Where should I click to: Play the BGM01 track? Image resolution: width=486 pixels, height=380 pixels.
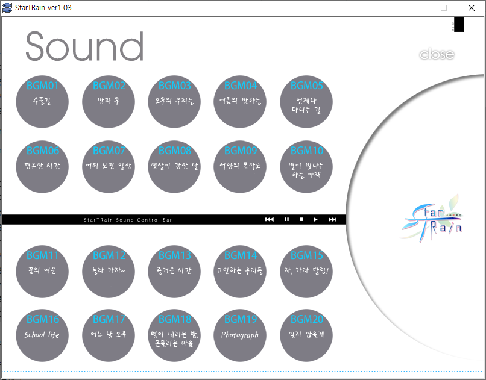(x=42, y=102)
